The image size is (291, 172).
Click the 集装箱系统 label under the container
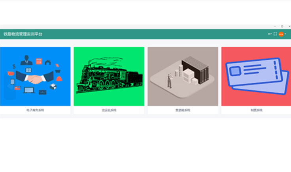[x=183, y=110]
